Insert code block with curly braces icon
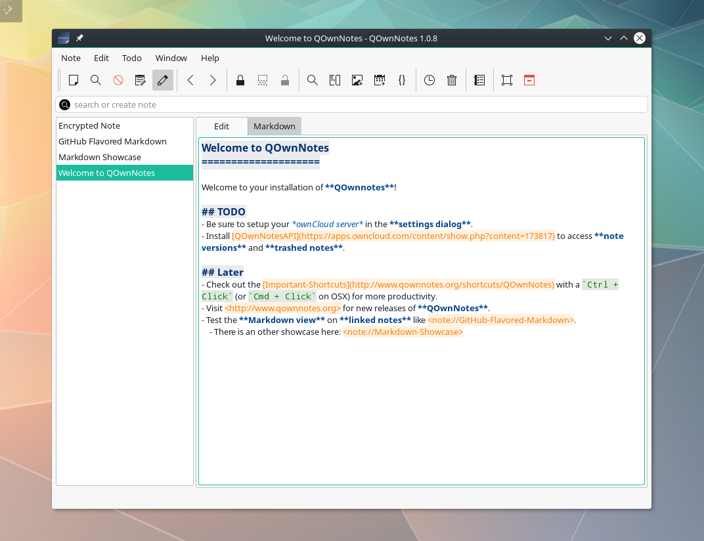The width and height of the screenshot is (704, 541). 402,80
